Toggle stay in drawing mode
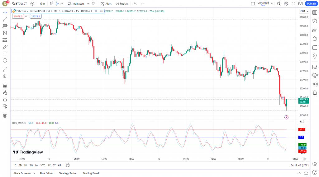This screenshot has height=177, width=319. coord(5,93)
